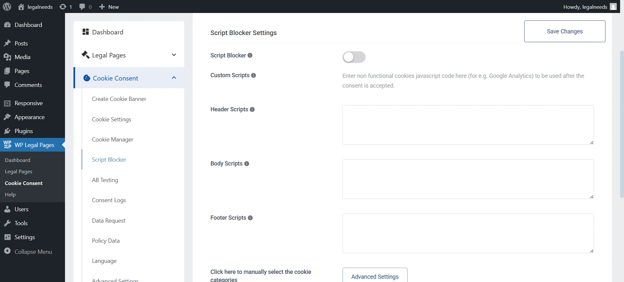Click the page vertical scrollbar
624x282 pixels.
pos(621,123)
